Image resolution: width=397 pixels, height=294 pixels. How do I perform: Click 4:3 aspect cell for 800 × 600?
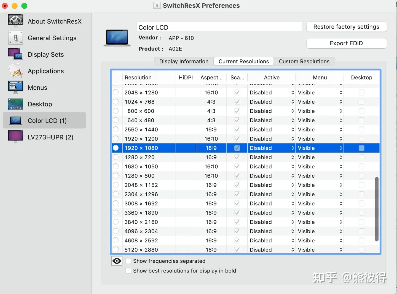tap(211, 111)
